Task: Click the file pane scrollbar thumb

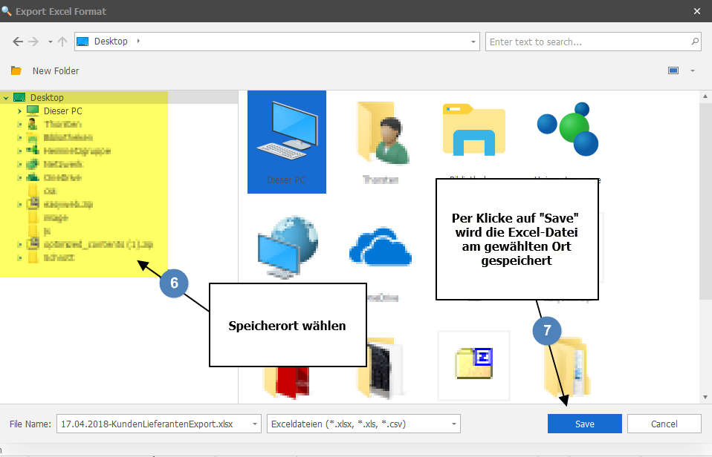Action: [705, 201]
